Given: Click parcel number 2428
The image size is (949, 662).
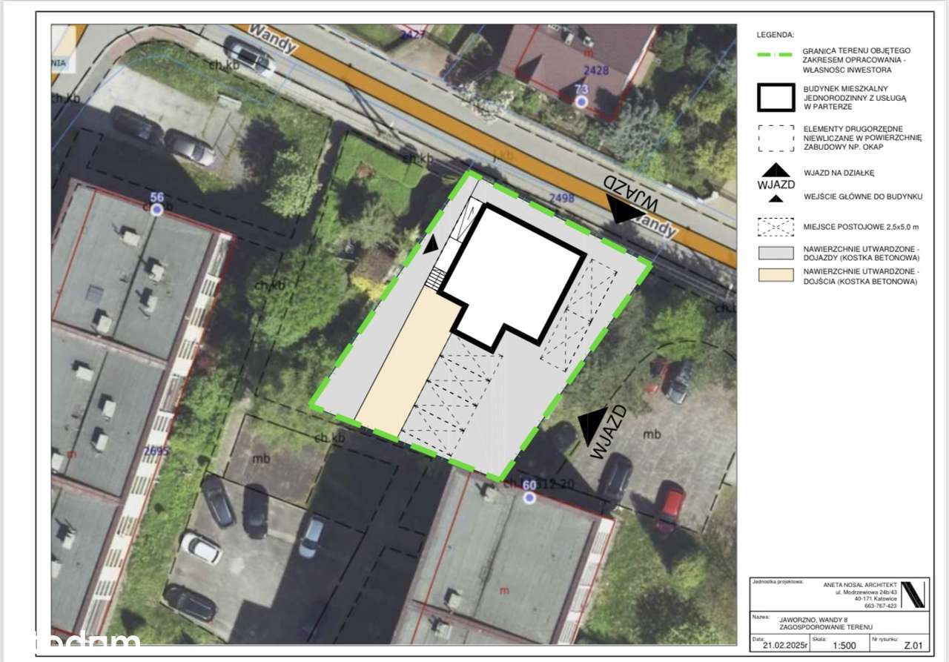Looking at the screenshot, I should click(596, 71).
